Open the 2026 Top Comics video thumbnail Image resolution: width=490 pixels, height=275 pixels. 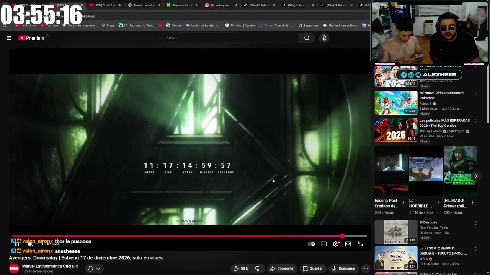tap(396, 130)
